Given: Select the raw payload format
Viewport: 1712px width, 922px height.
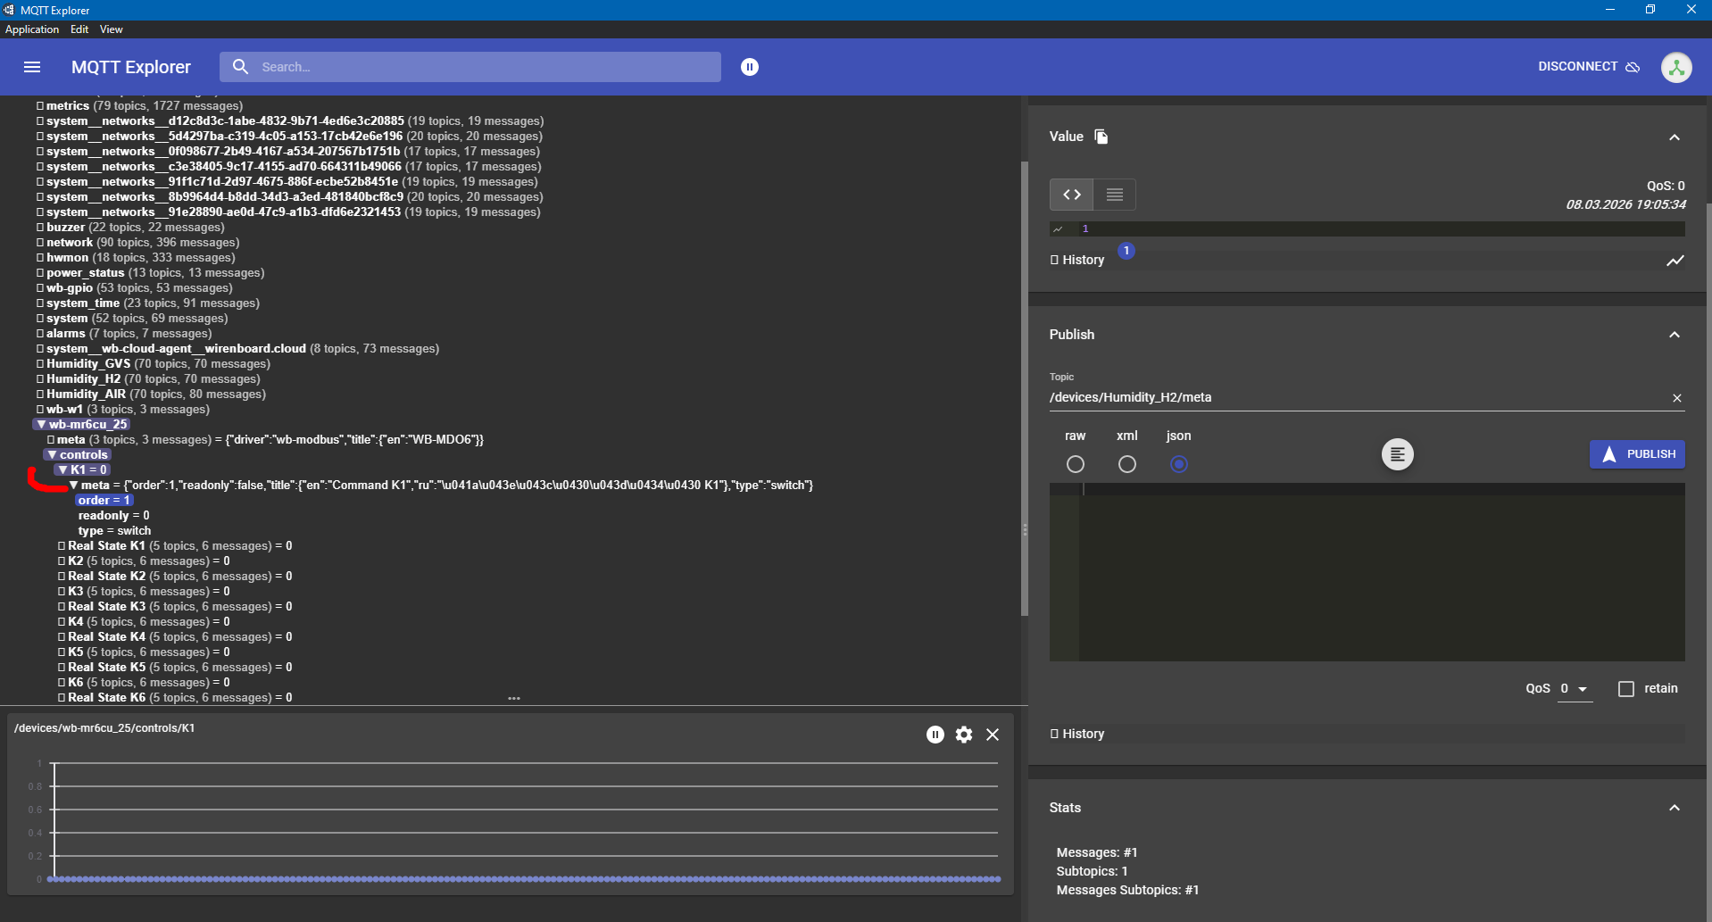Looking at the screenshot, I should coord(1076,464).
